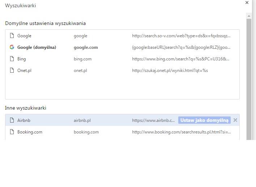Select the Bing search engine name
Image resolution: width=256 pixels, height=187 pixels.
tap(22, 59)
